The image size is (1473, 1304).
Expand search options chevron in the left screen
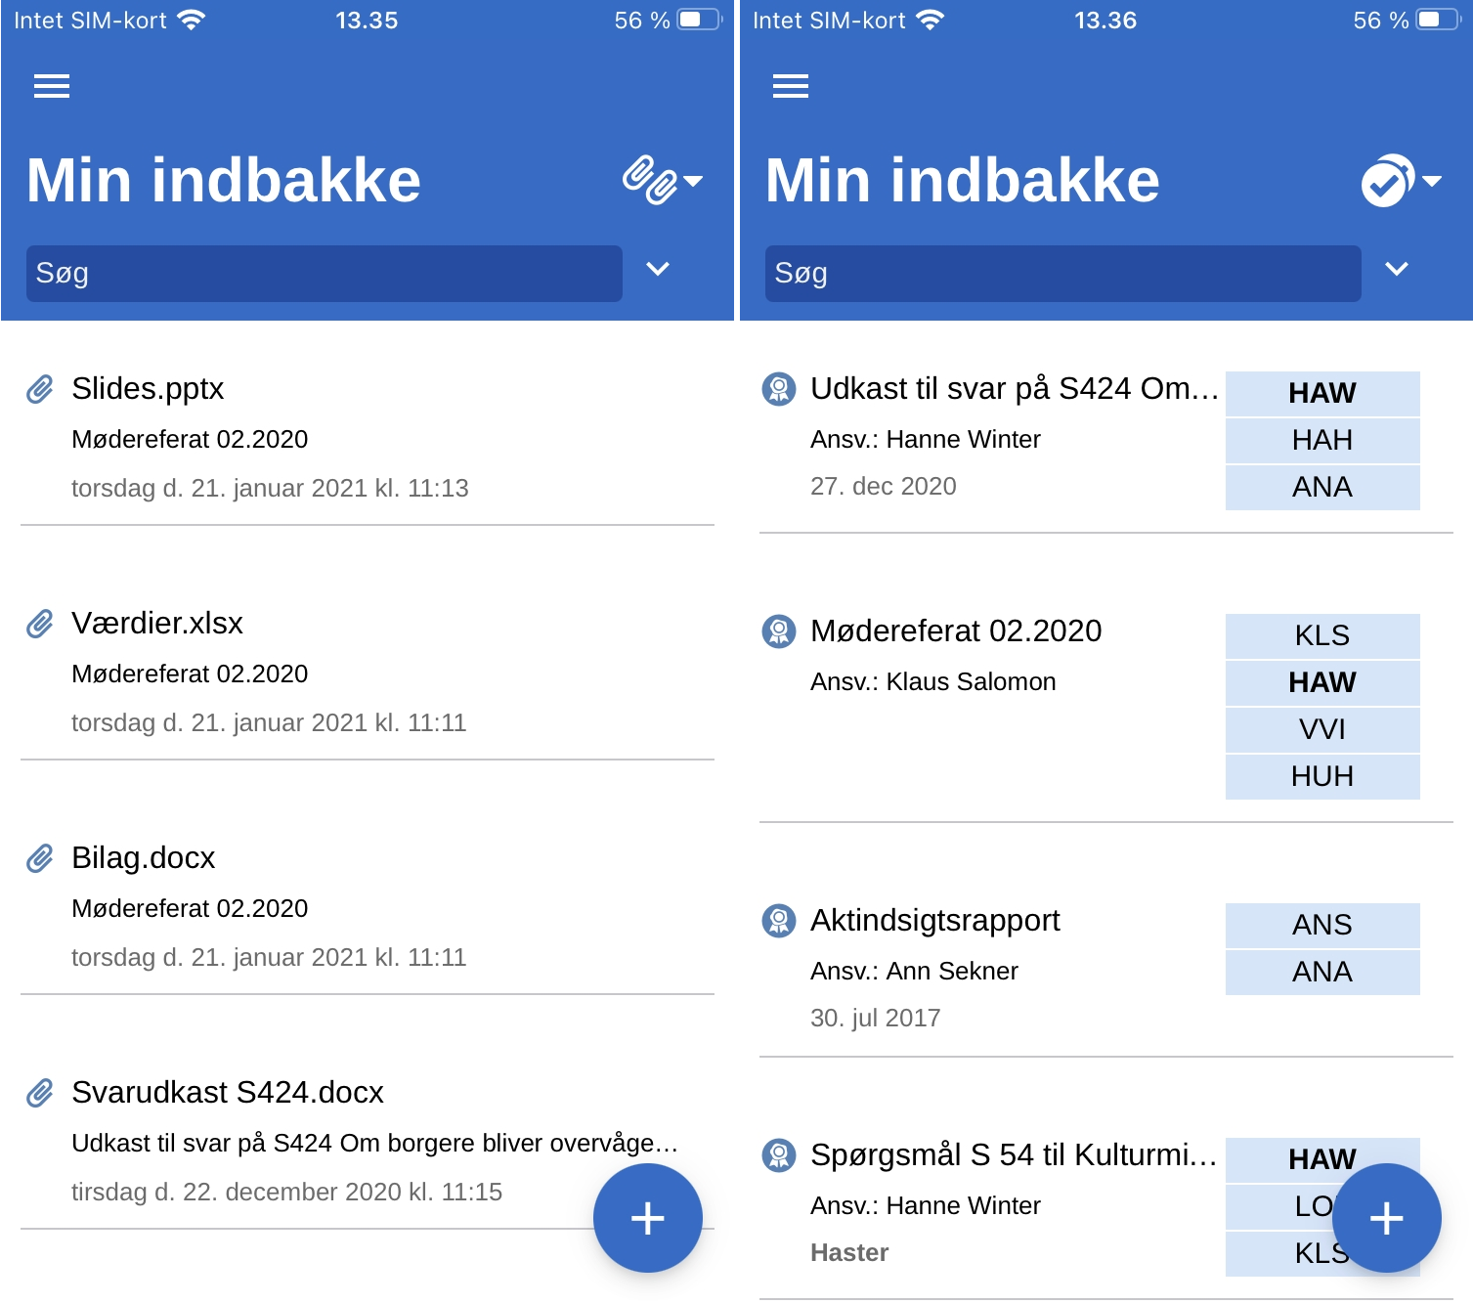658,269
